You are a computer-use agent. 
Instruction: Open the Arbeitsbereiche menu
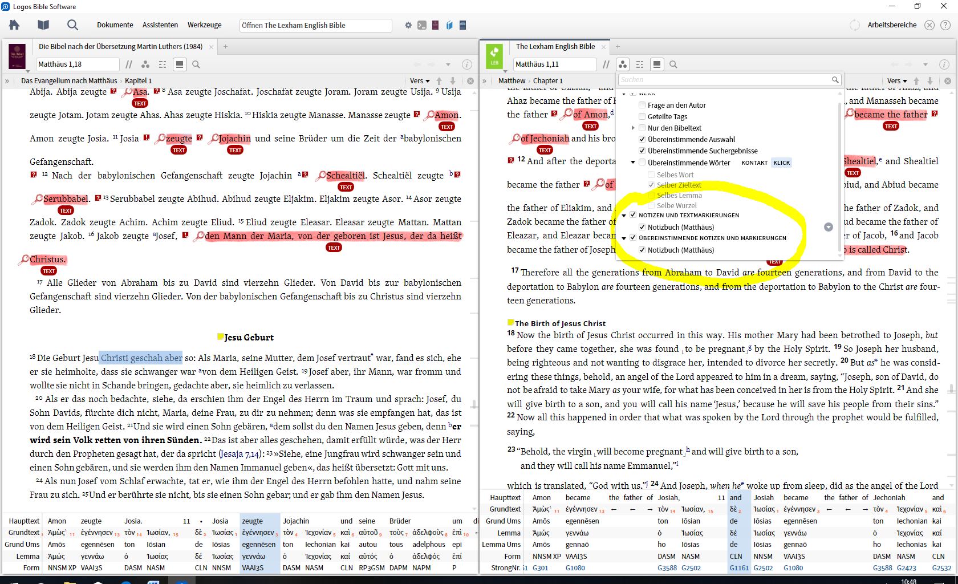pyautogui.click(x=892, y=25)
